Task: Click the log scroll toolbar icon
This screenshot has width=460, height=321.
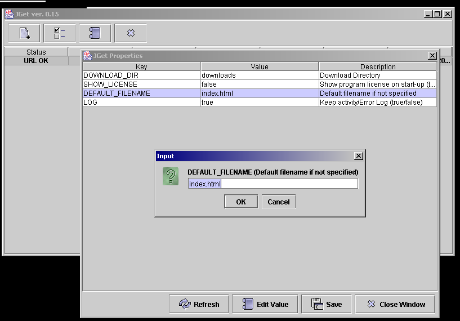Action: (x=95, y=33)
